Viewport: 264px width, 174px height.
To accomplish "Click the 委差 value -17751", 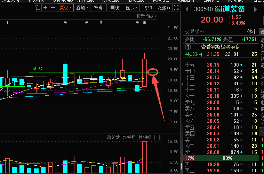I will coord(249,39).
